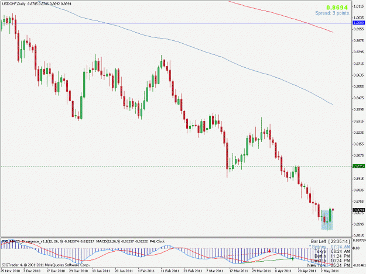Click the 20 Apr 2011 date label
366x274 pixels.
(x=307, y=271)
